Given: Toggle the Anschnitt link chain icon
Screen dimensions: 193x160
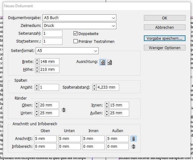Looking at the screenshot, I should click(x=134, y=139).
